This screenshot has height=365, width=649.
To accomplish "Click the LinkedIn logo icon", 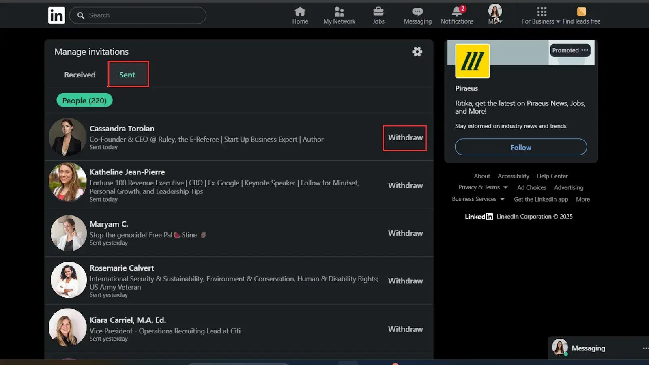I will (56, 15).
